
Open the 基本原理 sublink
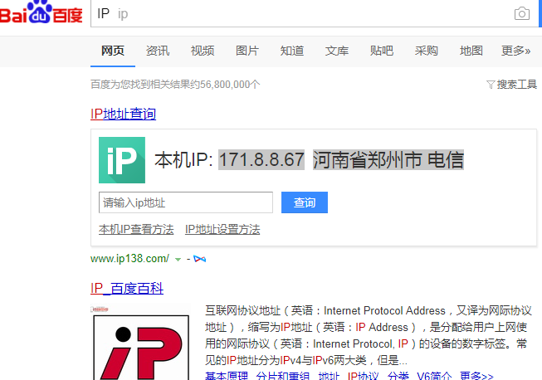point(227,376)
